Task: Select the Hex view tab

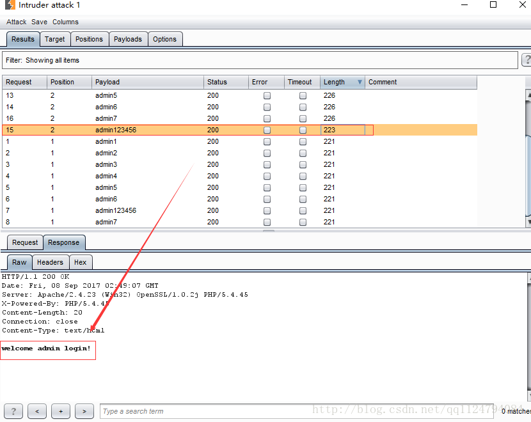Action: pyautogui.click(x=80, y=262)
